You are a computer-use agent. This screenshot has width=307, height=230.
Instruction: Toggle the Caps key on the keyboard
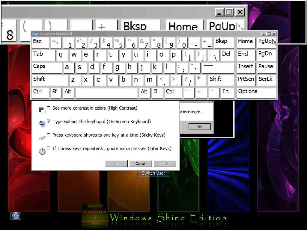46,68
